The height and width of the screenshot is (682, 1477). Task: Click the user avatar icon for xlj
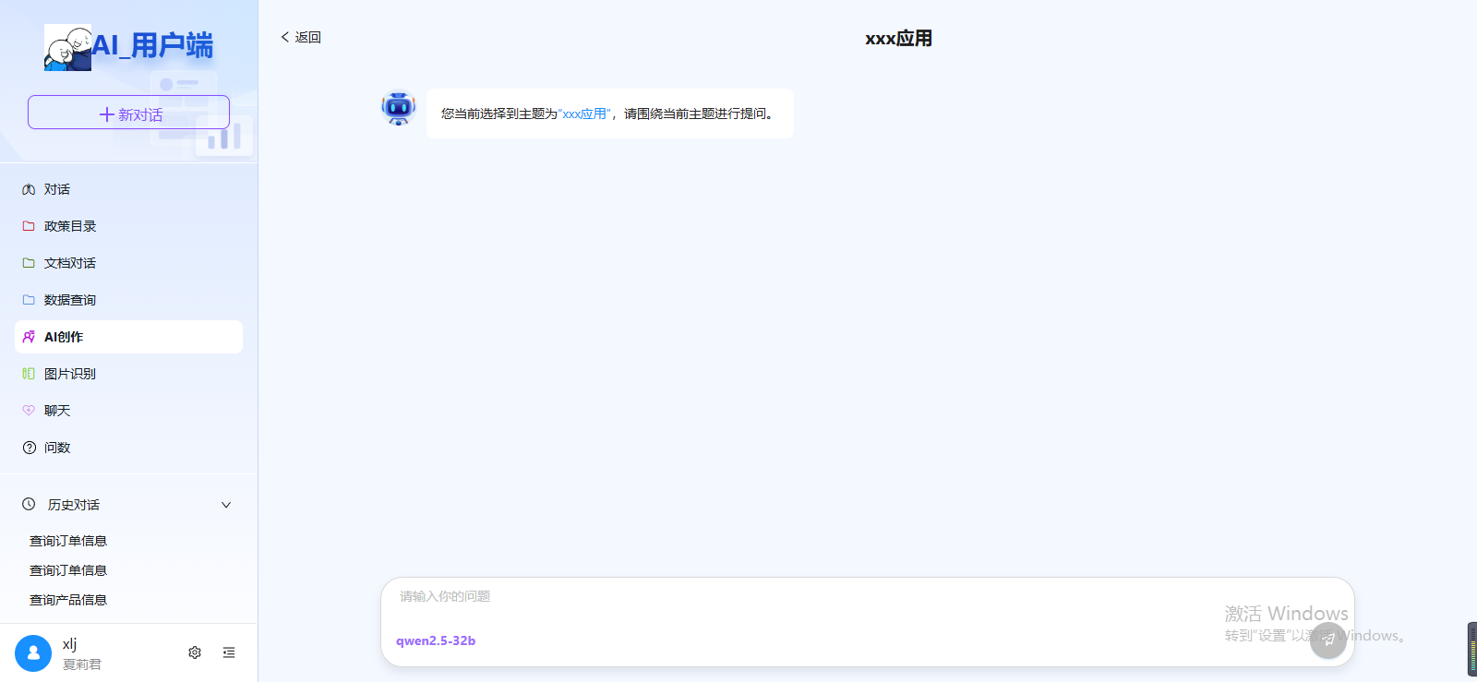click(x=33, y=653)
